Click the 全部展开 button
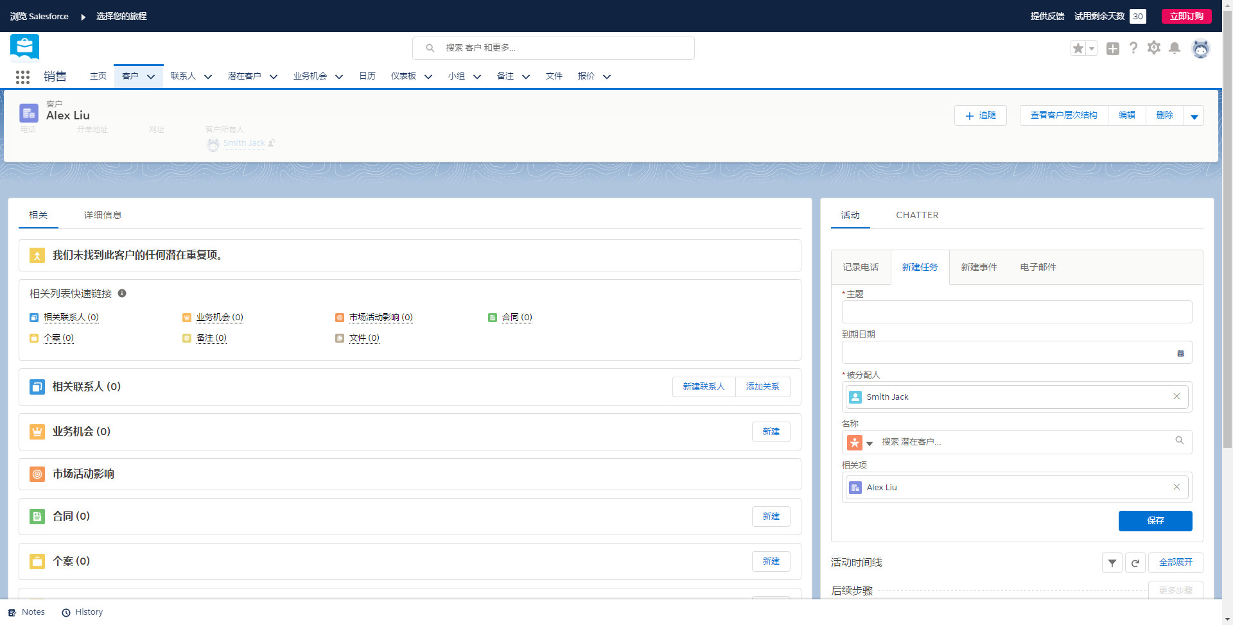Image resolution: width=1233 pixels, height=625 pixels. pyautogui.click(x=1176, y=563)
